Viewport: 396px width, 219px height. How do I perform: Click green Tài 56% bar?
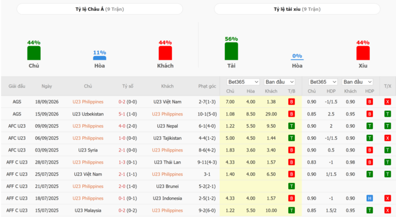pyautogui.click(x=232, y=51)
